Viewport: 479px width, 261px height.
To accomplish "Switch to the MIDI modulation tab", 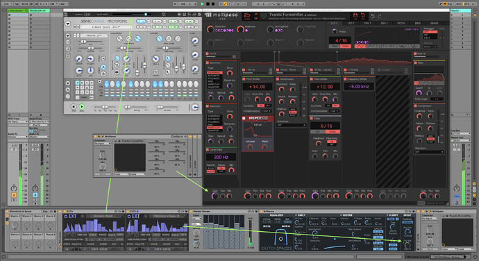I will coord(418,23).
